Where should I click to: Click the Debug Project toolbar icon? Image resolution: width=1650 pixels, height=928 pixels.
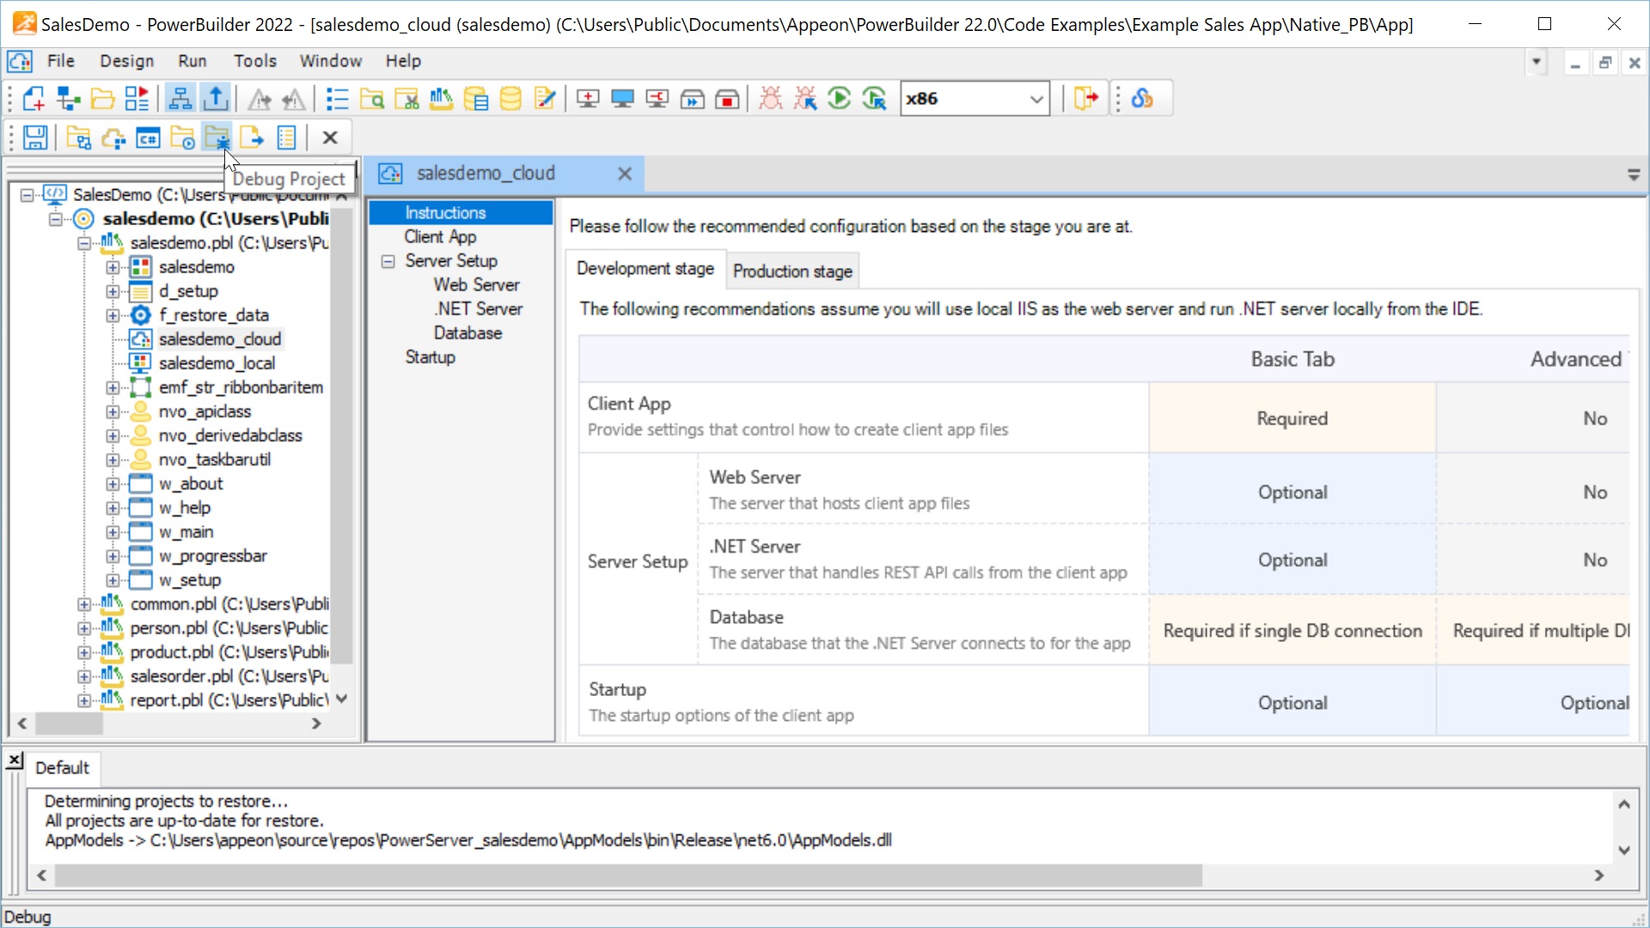coord(217,137)
